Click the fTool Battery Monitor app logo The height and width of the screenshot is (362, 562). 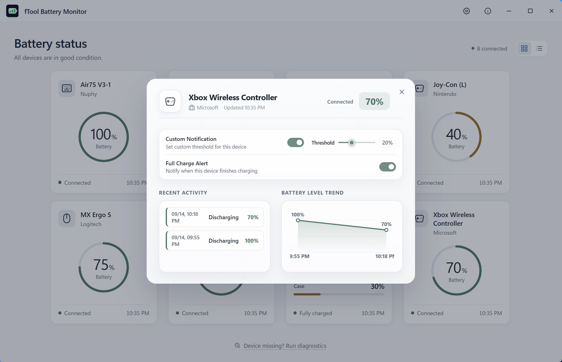click(12, 11)
